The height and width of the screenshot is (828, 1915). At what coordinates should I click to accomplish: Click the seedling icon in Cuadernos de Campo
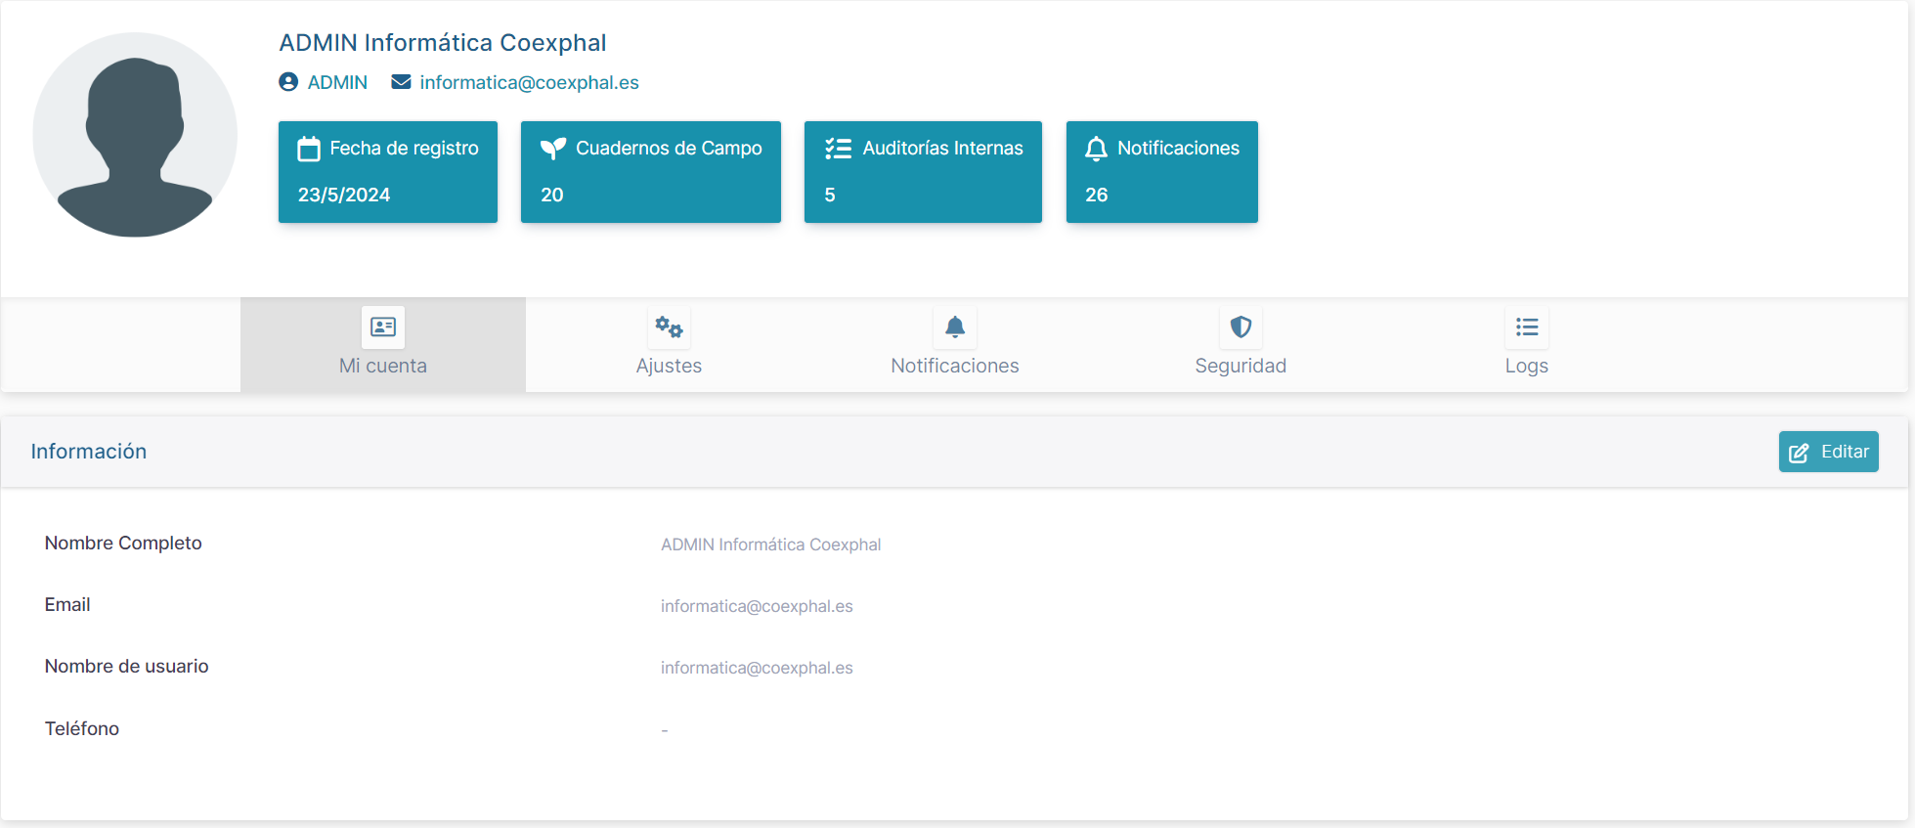coord(553,149)
